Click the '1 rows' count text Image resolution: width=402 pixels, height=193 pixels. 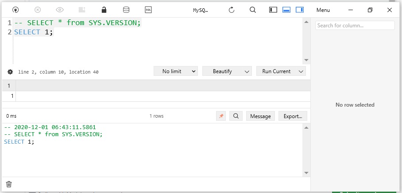pyautogui.click(x=157, y=116)
